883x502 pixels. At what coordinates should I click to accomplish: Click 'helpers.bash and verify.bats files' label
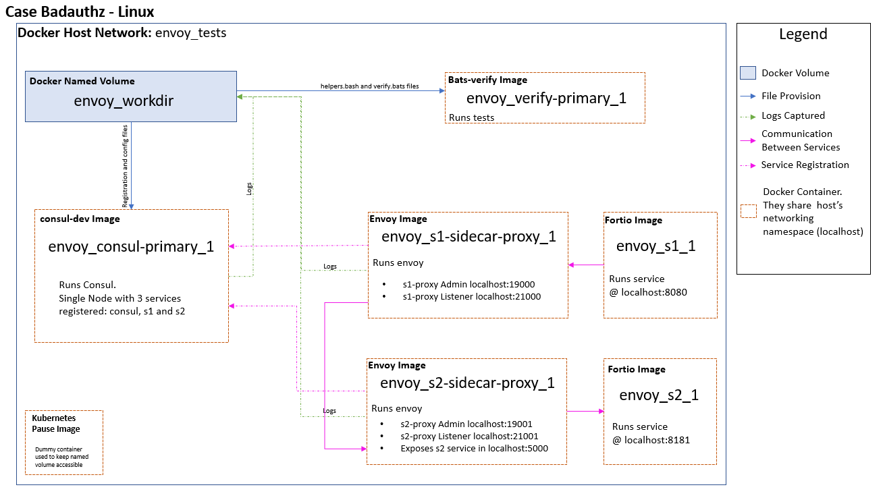click(369, 86)
